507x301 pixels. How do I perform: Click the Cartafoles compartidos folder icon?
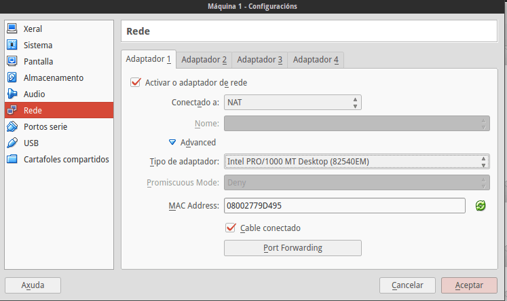point(12,159)
